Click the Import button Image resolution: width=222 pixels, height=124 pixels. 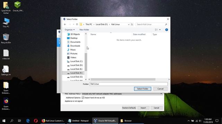pos(143,108)
